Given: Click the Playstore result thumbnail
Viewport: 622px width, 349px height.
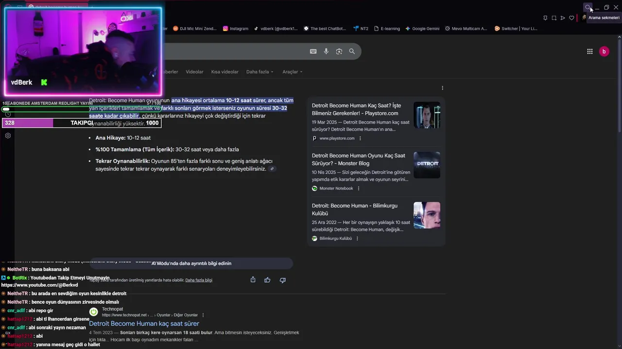Looking at the screenshot, I should point(427,115).
